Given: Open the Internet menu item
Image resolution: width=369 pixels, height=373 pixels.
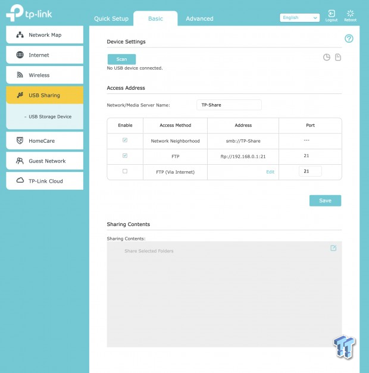Looking at the screenshot, I should tap(45, 55).
